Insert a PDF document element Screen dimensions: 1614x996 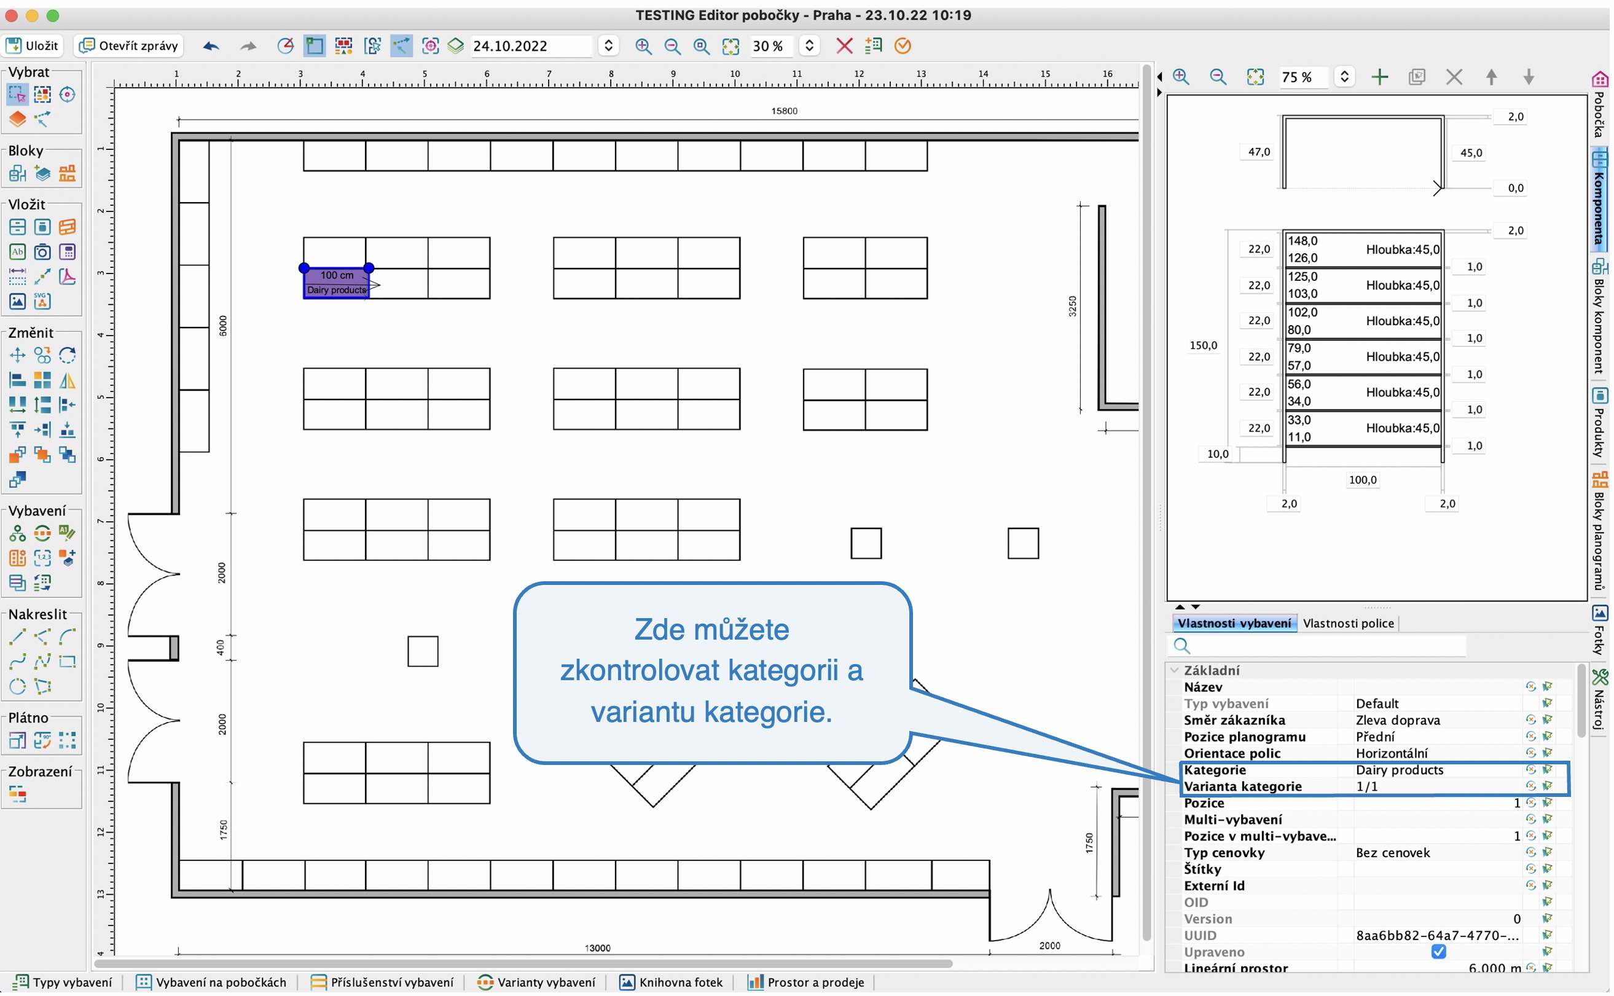[67, 276]
